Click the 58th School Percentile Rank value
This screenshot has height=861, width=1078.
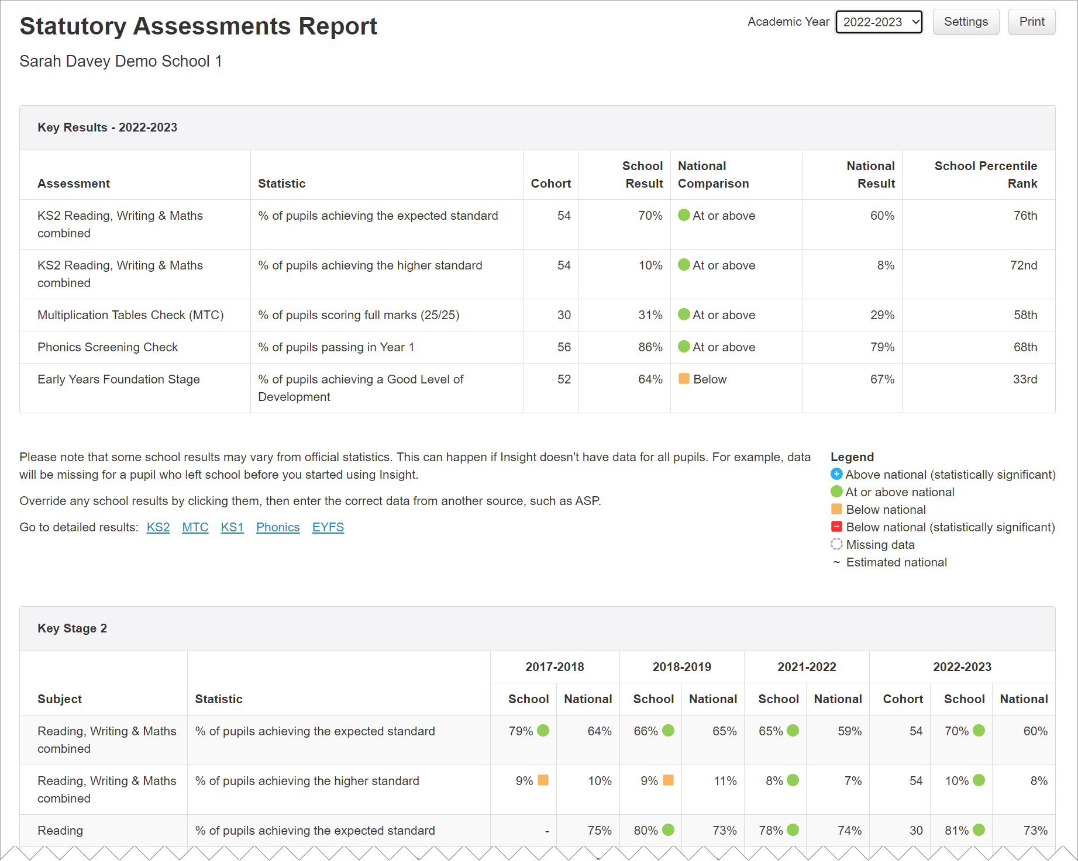tap(1025, 315)
